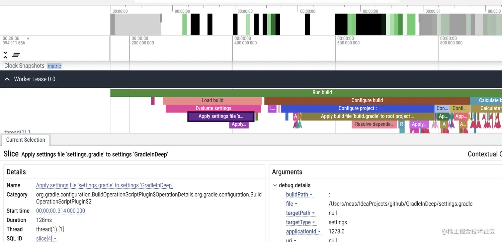Collapse the debug.details section in Arguments
The width and height of the screenshot is (502, 242).
pyautogui.click(x=275, y=185)
